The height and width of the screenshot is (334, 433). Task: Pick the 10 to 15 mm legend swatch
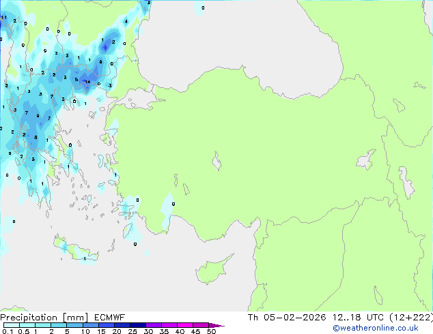click(92, 325)
